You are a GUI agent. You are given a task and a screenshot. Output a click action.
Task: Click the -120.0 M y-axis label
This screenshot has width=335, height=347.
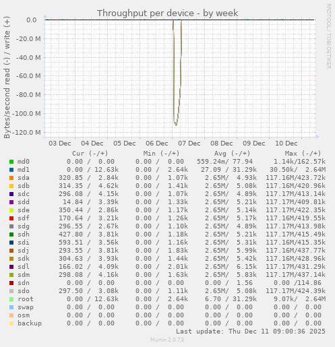point(27,133)
